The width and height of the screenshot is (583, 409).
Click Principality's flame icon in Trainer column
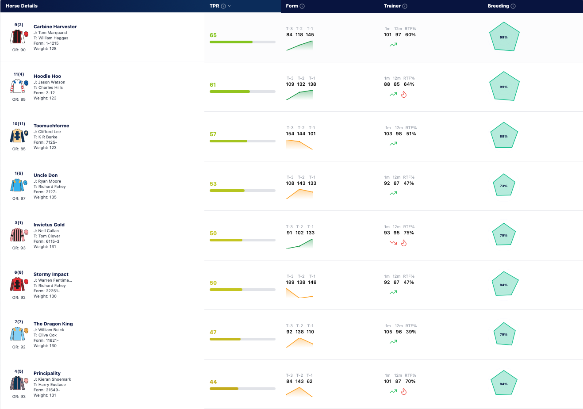[404, 391]
